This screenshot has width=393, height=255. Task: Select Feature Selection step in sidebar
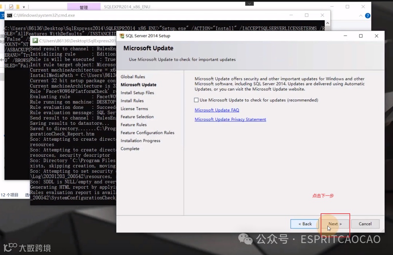pyautogui.click(x=137, y=117)
